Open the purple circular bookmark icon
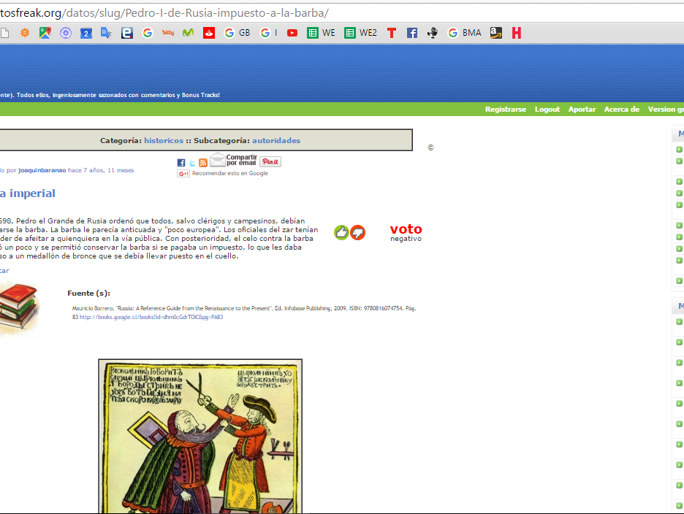 (x=66, y=33)
